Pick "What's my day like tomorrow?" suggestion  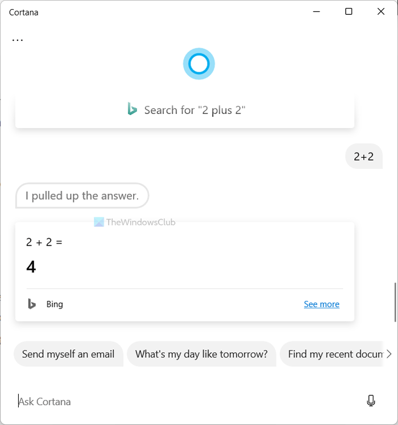201,354
